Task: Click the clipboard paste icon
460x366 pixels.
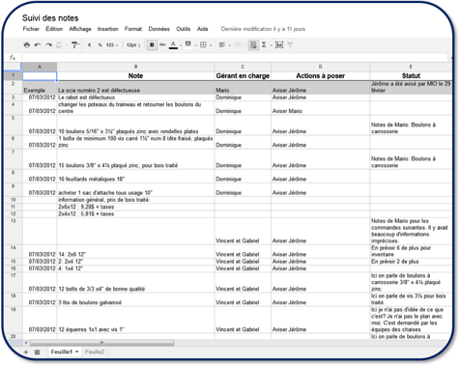Action: (x=59, y=45)
